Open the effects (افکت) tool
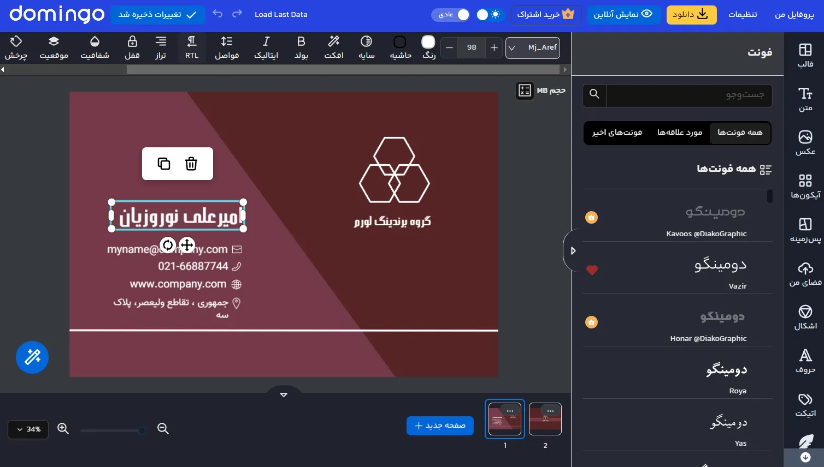This screenshot has height=467, width=824. click(x=334, y=47)
